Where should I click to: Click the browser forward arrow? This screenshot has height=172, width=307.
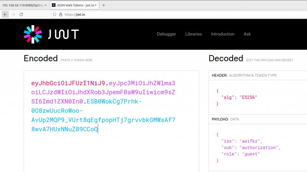coord(13,14)
